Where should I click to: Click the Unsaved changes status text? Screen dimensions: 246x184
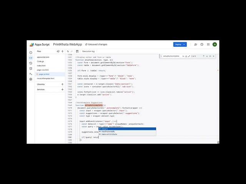[x=98, y=44]
